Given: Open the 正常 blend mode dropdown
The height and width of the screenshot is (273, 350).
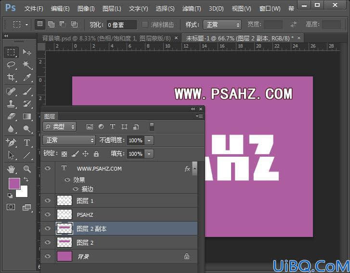Looking at the screenshot, I should [x=69, y=140].
